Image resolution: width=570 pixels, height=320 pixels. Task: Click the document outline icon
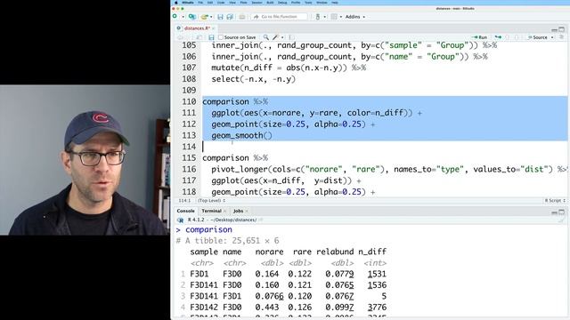pyautogui.click(x=561, y=37)
